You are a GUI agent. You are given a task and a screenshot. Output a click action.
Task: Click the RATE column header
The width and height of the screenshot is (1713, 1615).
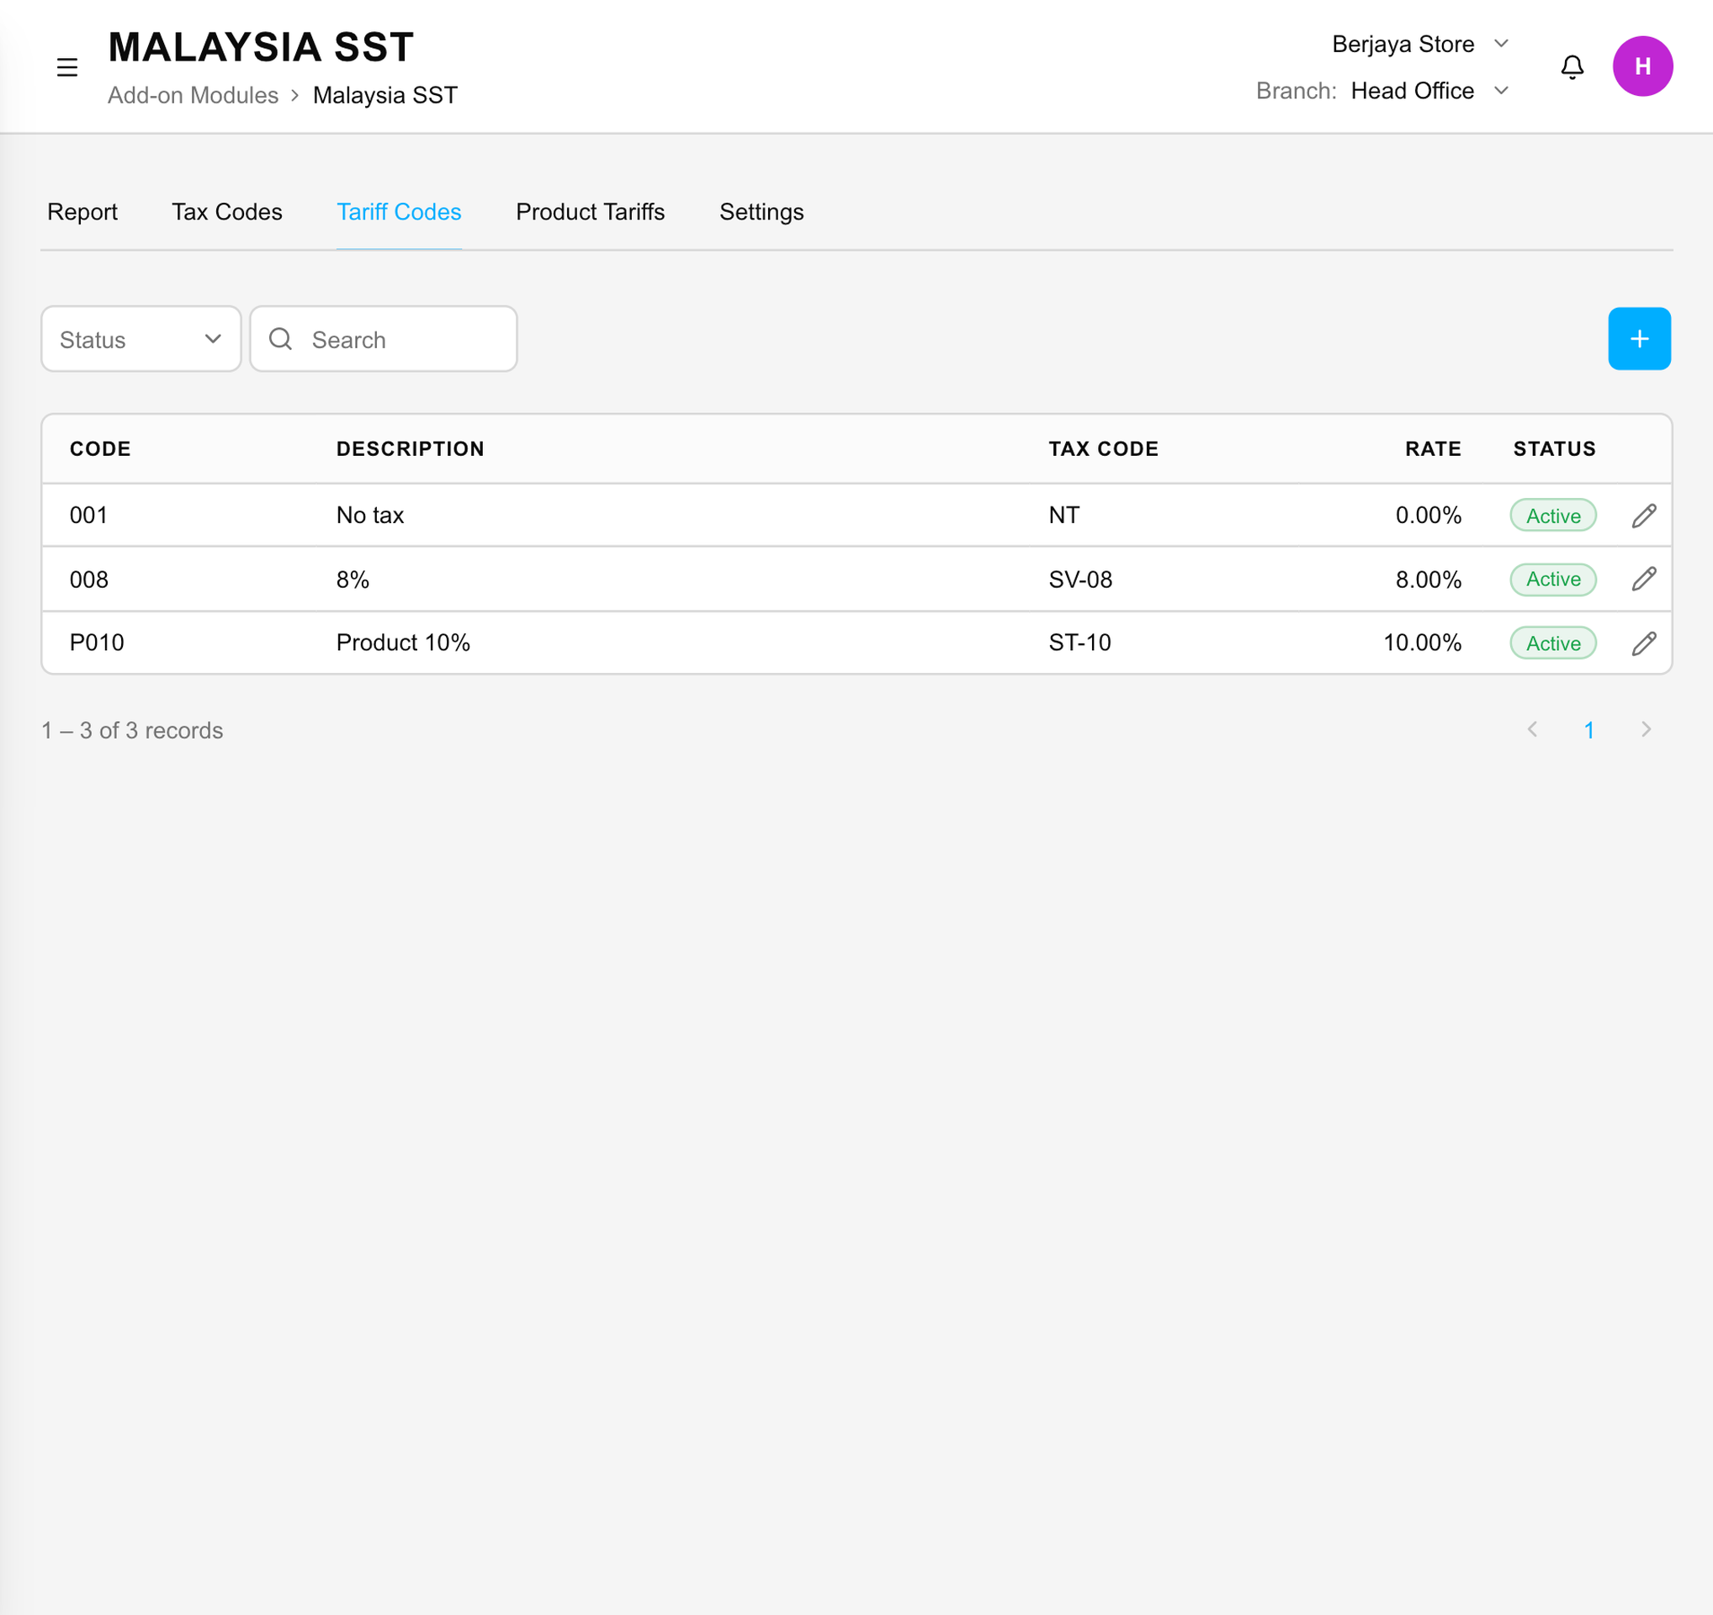click(1433, 449)
